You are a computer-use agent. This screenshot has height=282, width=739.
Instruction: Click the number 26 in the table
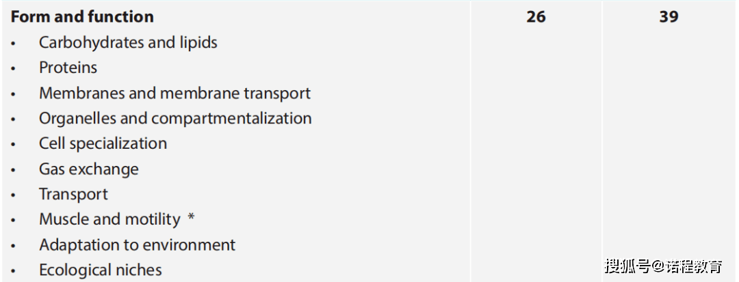(536, 17)
